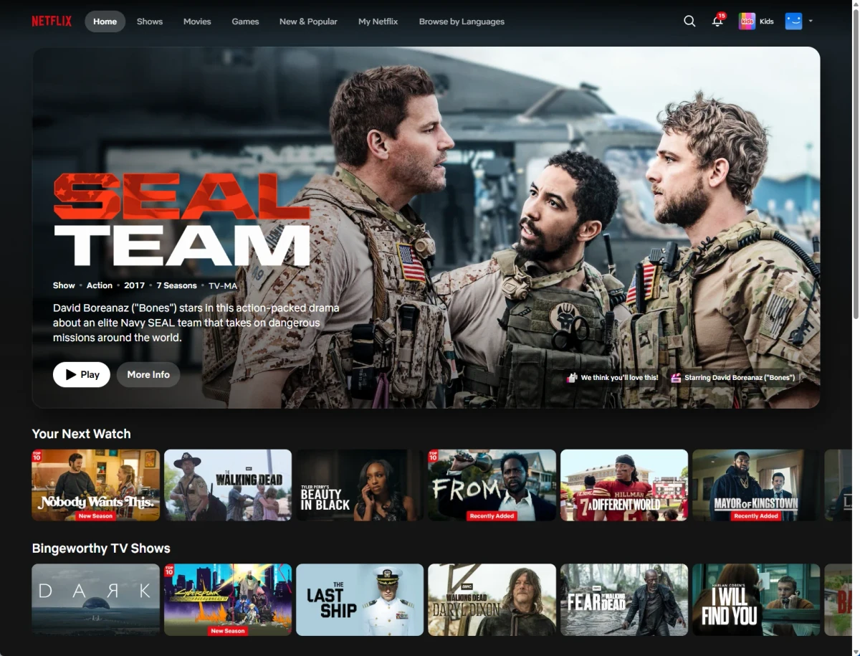Click 'Recently Added' badge on Mayor of Kingstown
The width and height of the screenshot is (860, 656).
tap(756, 516)
